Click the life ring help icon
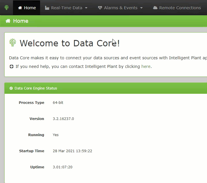Image resolution: width=207 pixels, height=183 pixels. [12, 66]
